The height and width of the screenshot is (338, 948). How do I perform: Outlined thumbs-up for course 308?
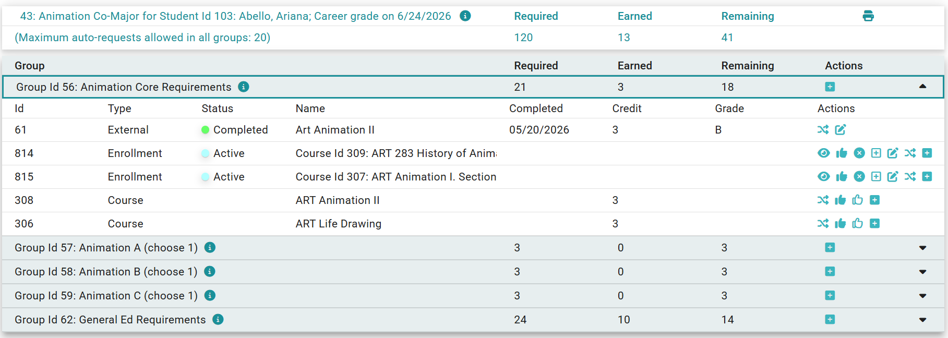coord(858,200)
